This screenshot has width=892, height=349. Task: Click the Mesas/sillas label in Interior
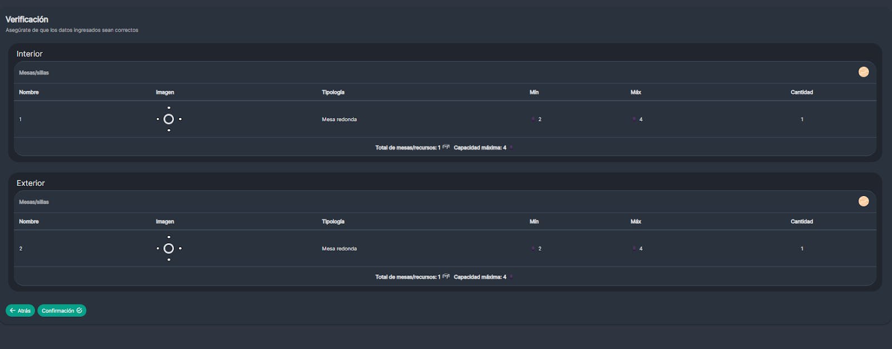34,73
